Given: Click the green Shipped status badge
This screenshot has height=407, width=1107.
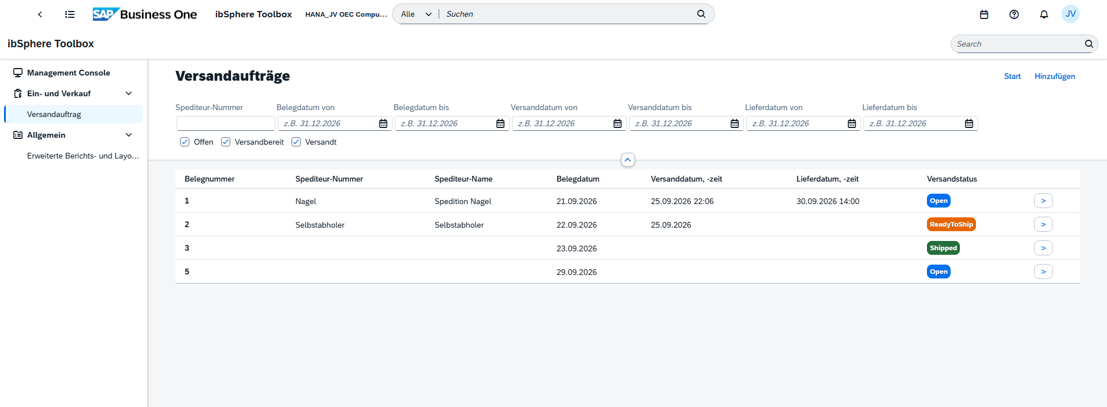Looking at the screenshot, I should coord(943,248).
